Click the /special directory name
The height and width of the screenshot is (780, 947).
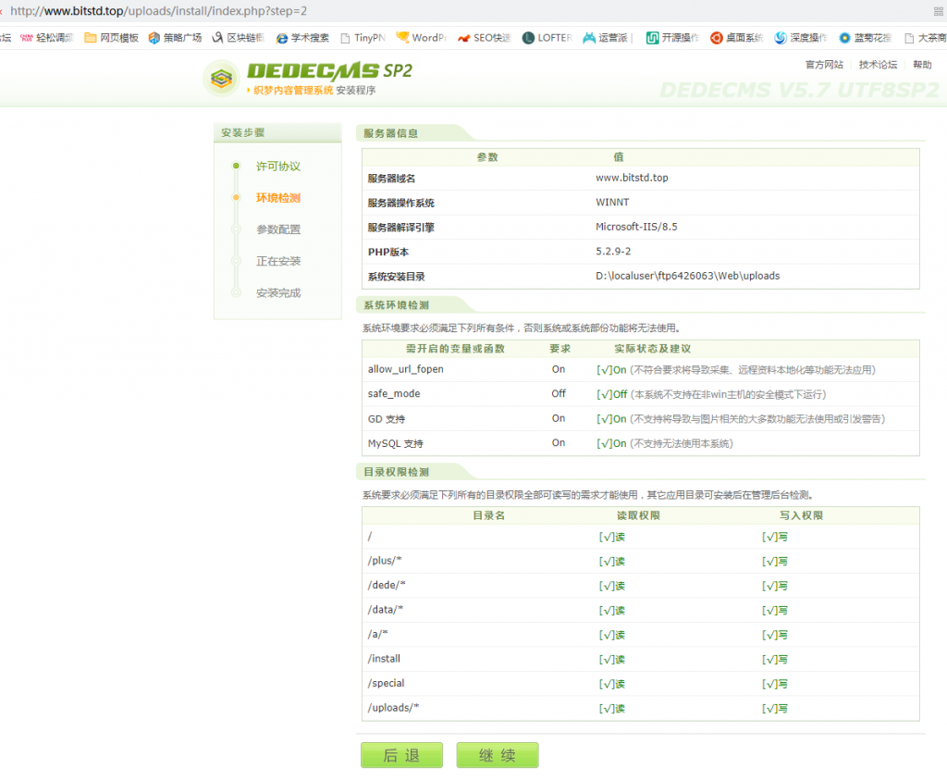(386, 684)
